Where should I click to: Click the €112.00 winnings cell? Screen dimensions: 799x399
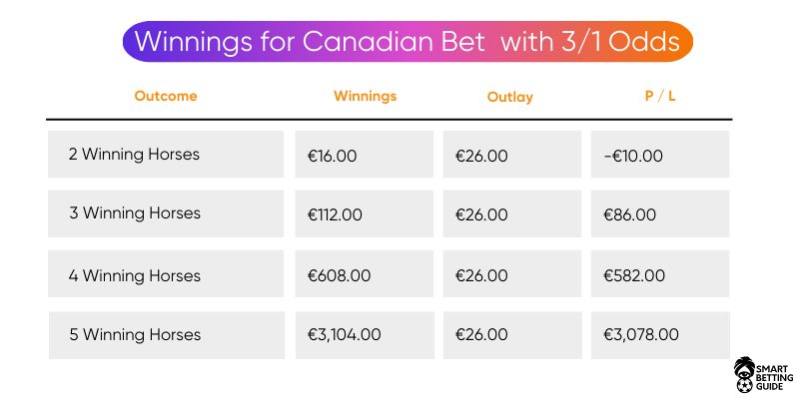click(365, 213)
